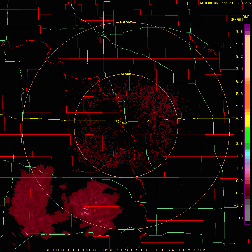The width and height of the screenshot is (252, 252).
Task: Click the 1.0 value on the color scale
Action: [239, 168]
